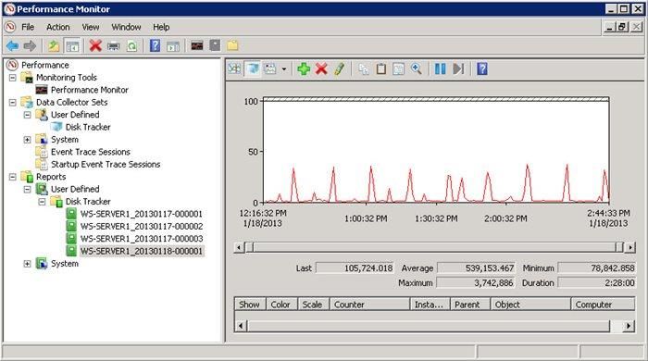Click the Update Data step icon
The width and height of the screenshot is (648, 361).
(x=458, y=68)
